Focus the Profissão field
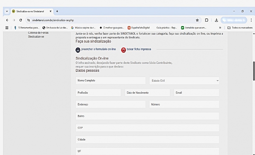 point(98,93)
